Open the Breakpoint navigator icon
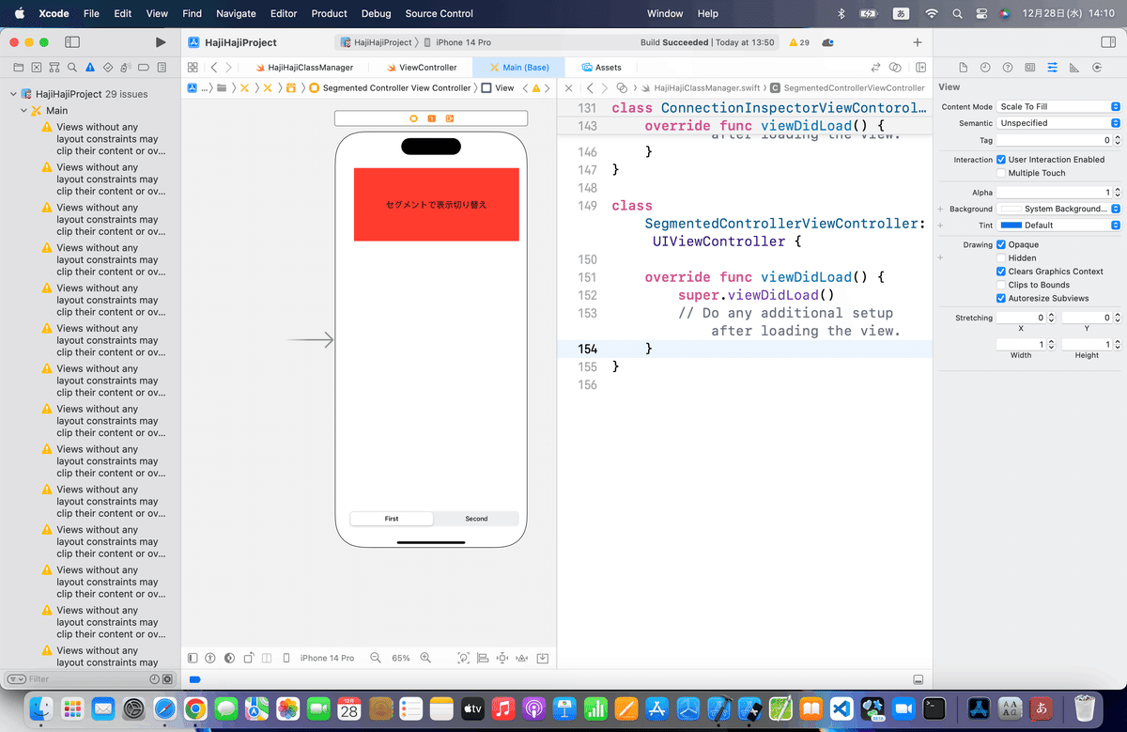The height and width of the screenshot is (732, 1127). click(144, 68)
